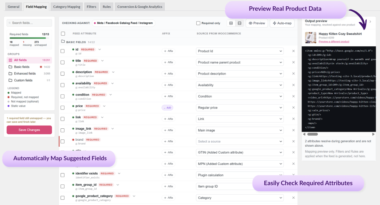Click the Save Changes button

29,130
